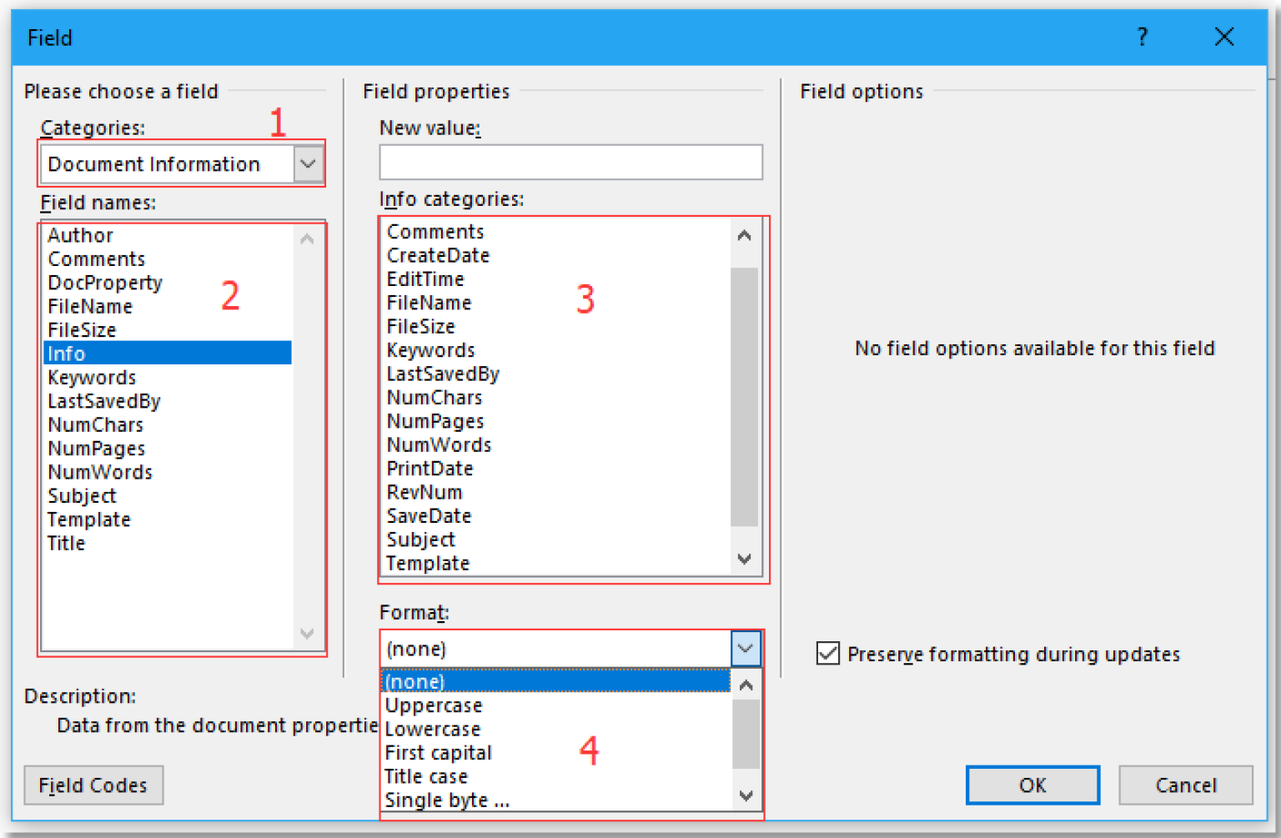Image resolution: width=1281 pixels, height=838 pixels.
Task: Select Author in Field names
Action: tap(80, 235)
